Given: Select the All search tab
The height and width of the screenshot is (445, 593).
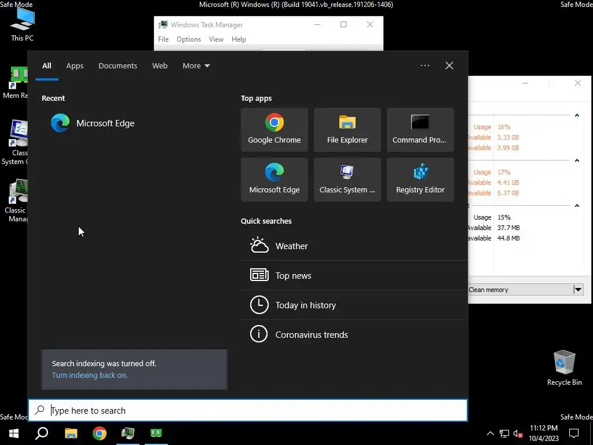Looking at the screenshot, I should [x=46, y=66].
